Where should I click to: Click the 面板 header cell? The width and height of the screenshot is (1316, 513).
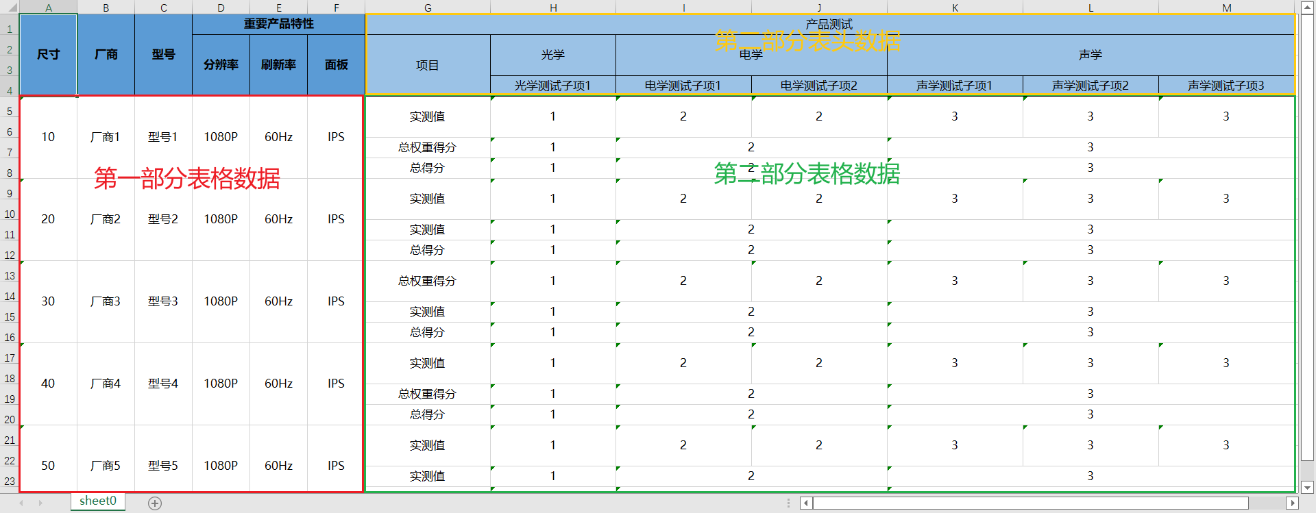(336, 64)
